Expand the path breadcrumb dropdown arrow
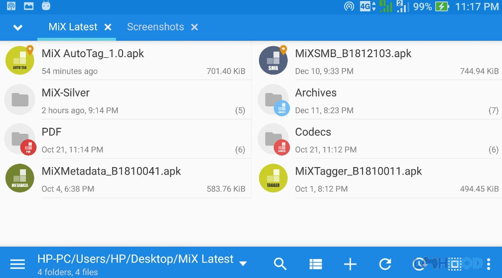 pyautogui.click(x=243, y=264)
